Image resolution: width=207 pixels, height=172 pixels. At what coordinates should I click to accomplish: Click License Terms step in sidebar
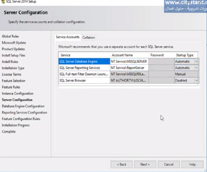(x=12, y=75)
